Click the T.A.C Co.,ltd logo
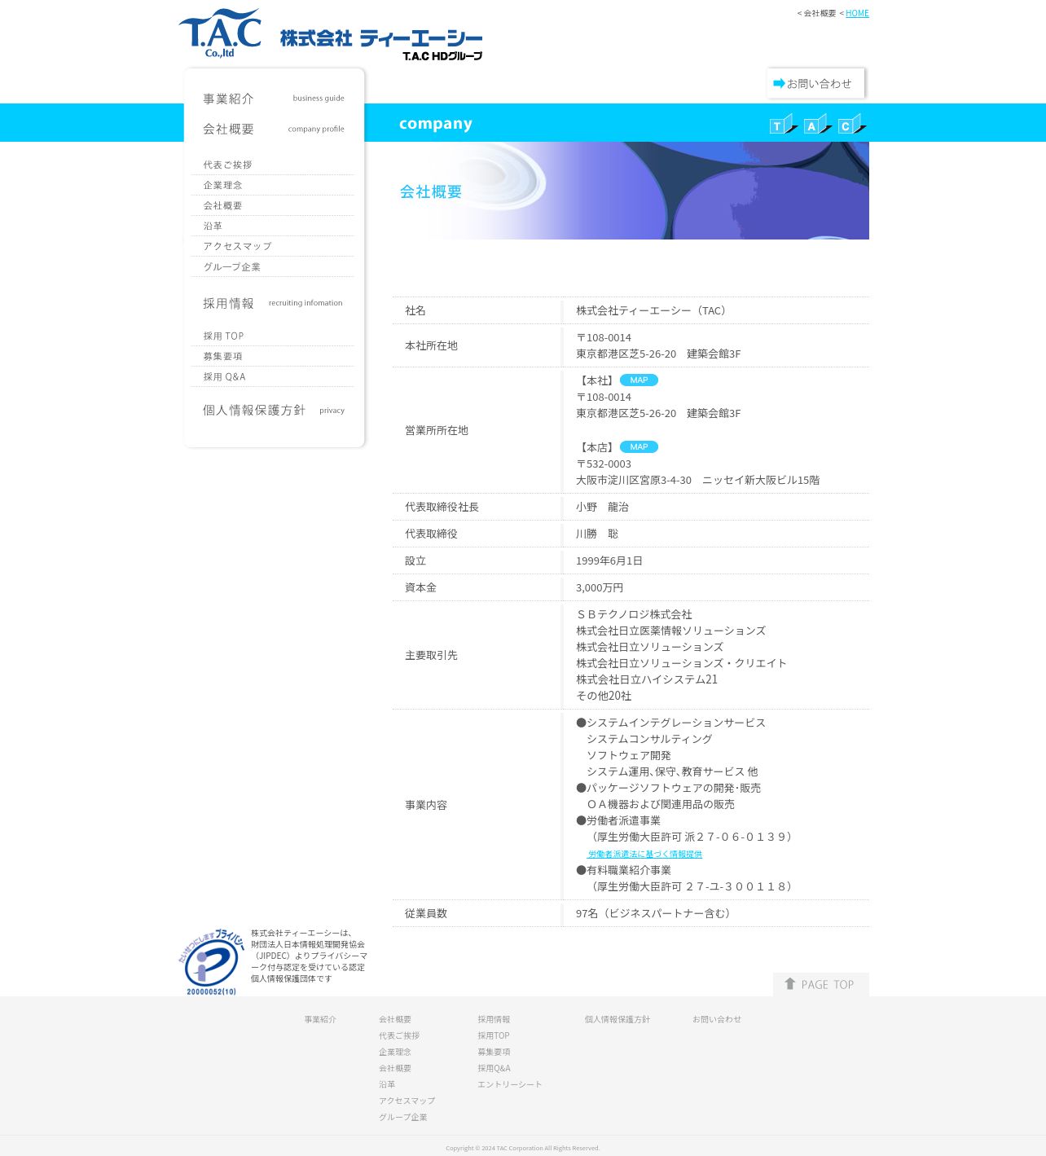1046x1156 pixels. pos(220,33)
